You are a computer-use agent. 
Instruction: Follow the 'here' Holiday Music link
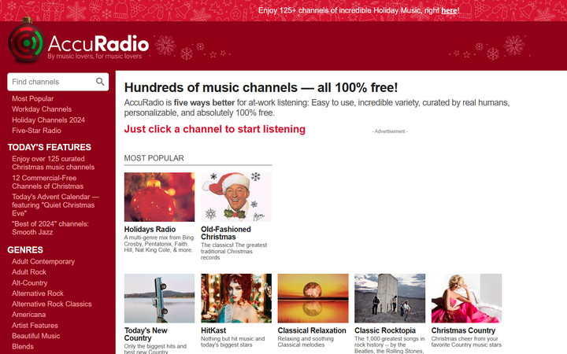(449, 10)
